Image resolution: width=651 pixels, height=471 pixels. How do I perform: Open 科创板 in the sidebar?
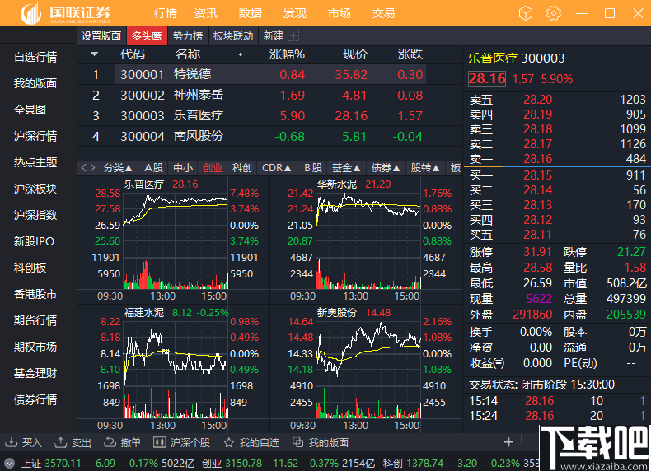pyautogui.click(x=30, y=268)
